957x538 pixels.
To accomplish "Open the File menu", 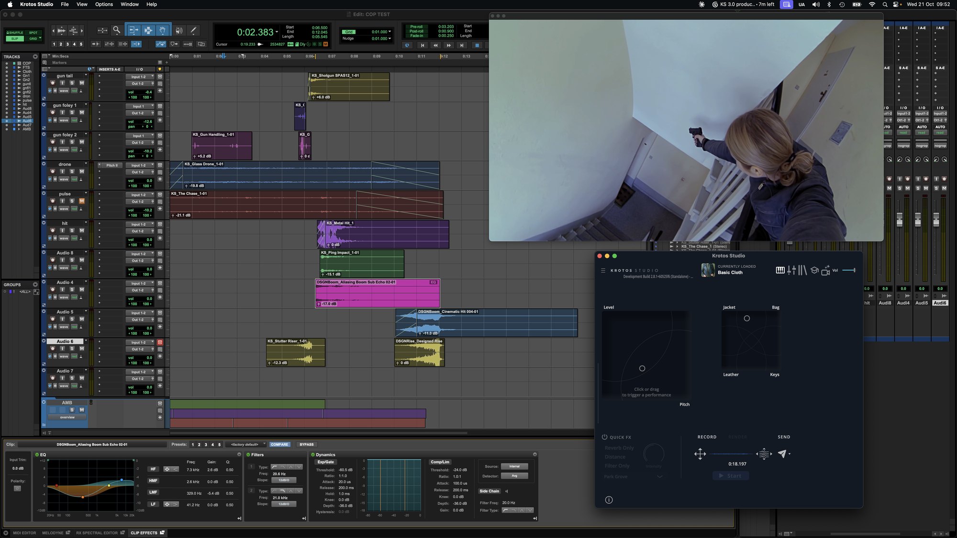I will [x=65, y=4].
